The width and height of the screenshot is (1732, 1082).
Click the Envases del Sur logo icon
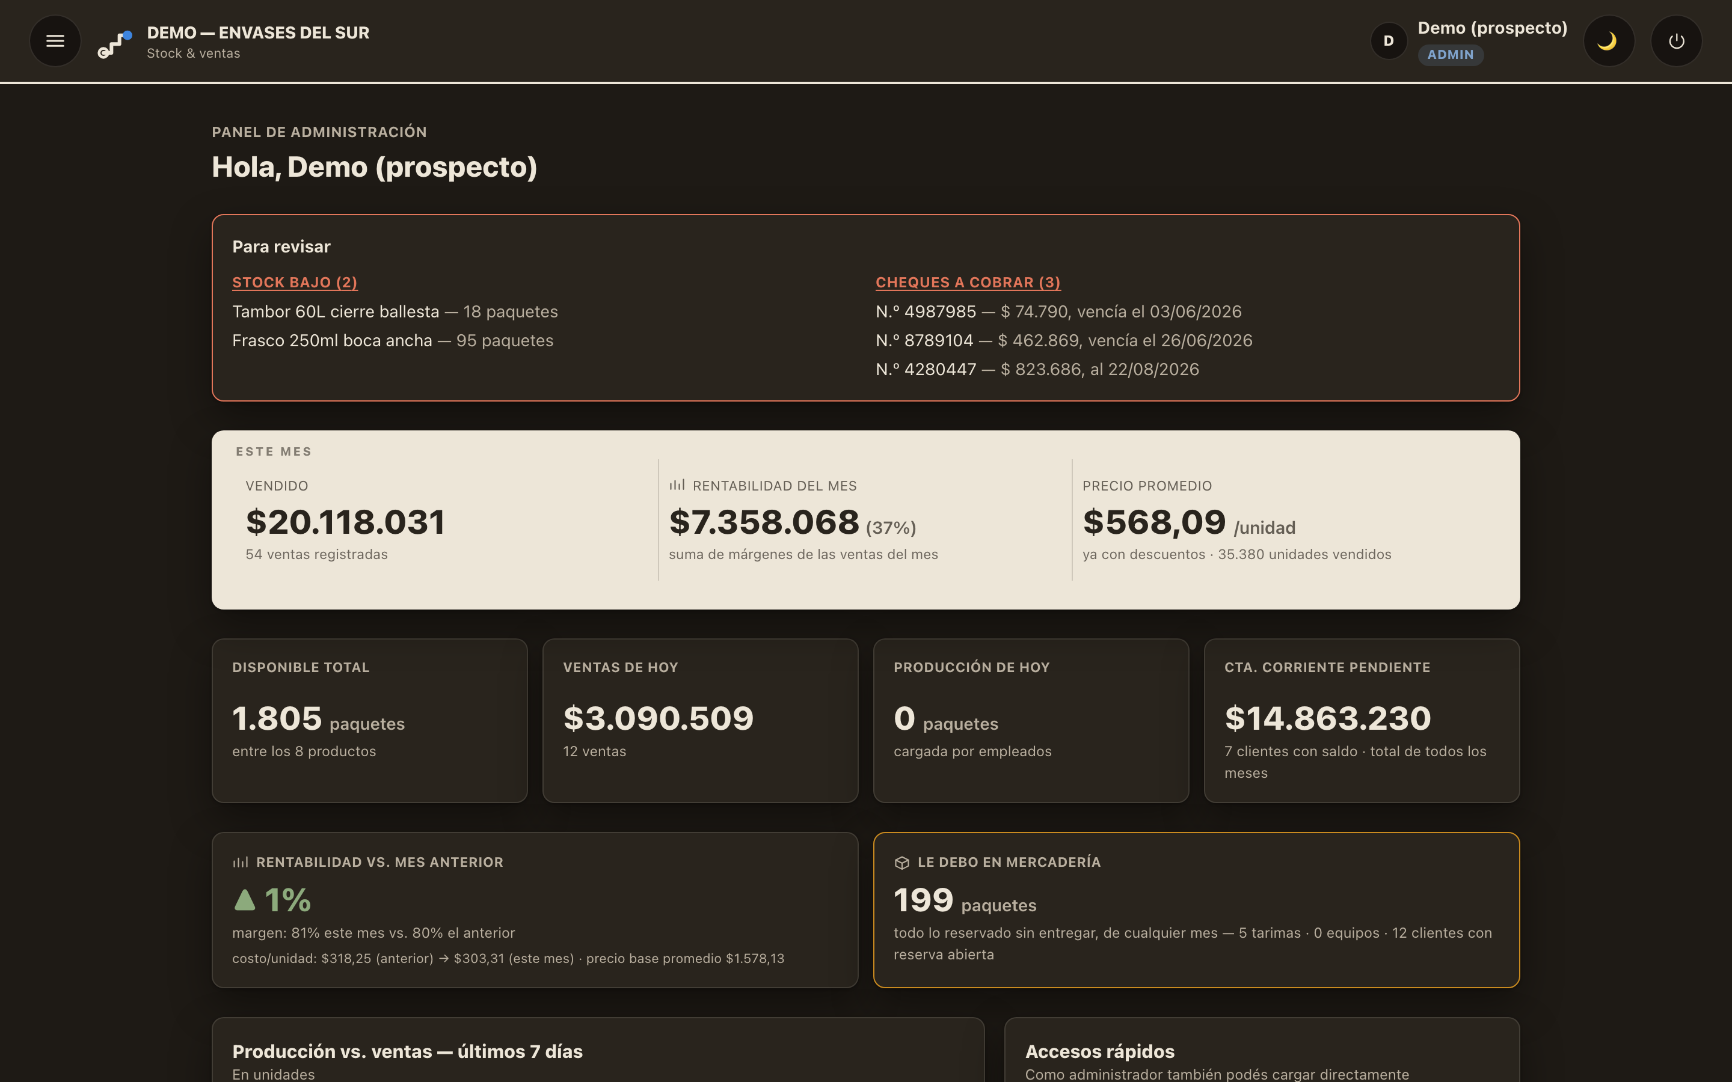click(115, 44)
